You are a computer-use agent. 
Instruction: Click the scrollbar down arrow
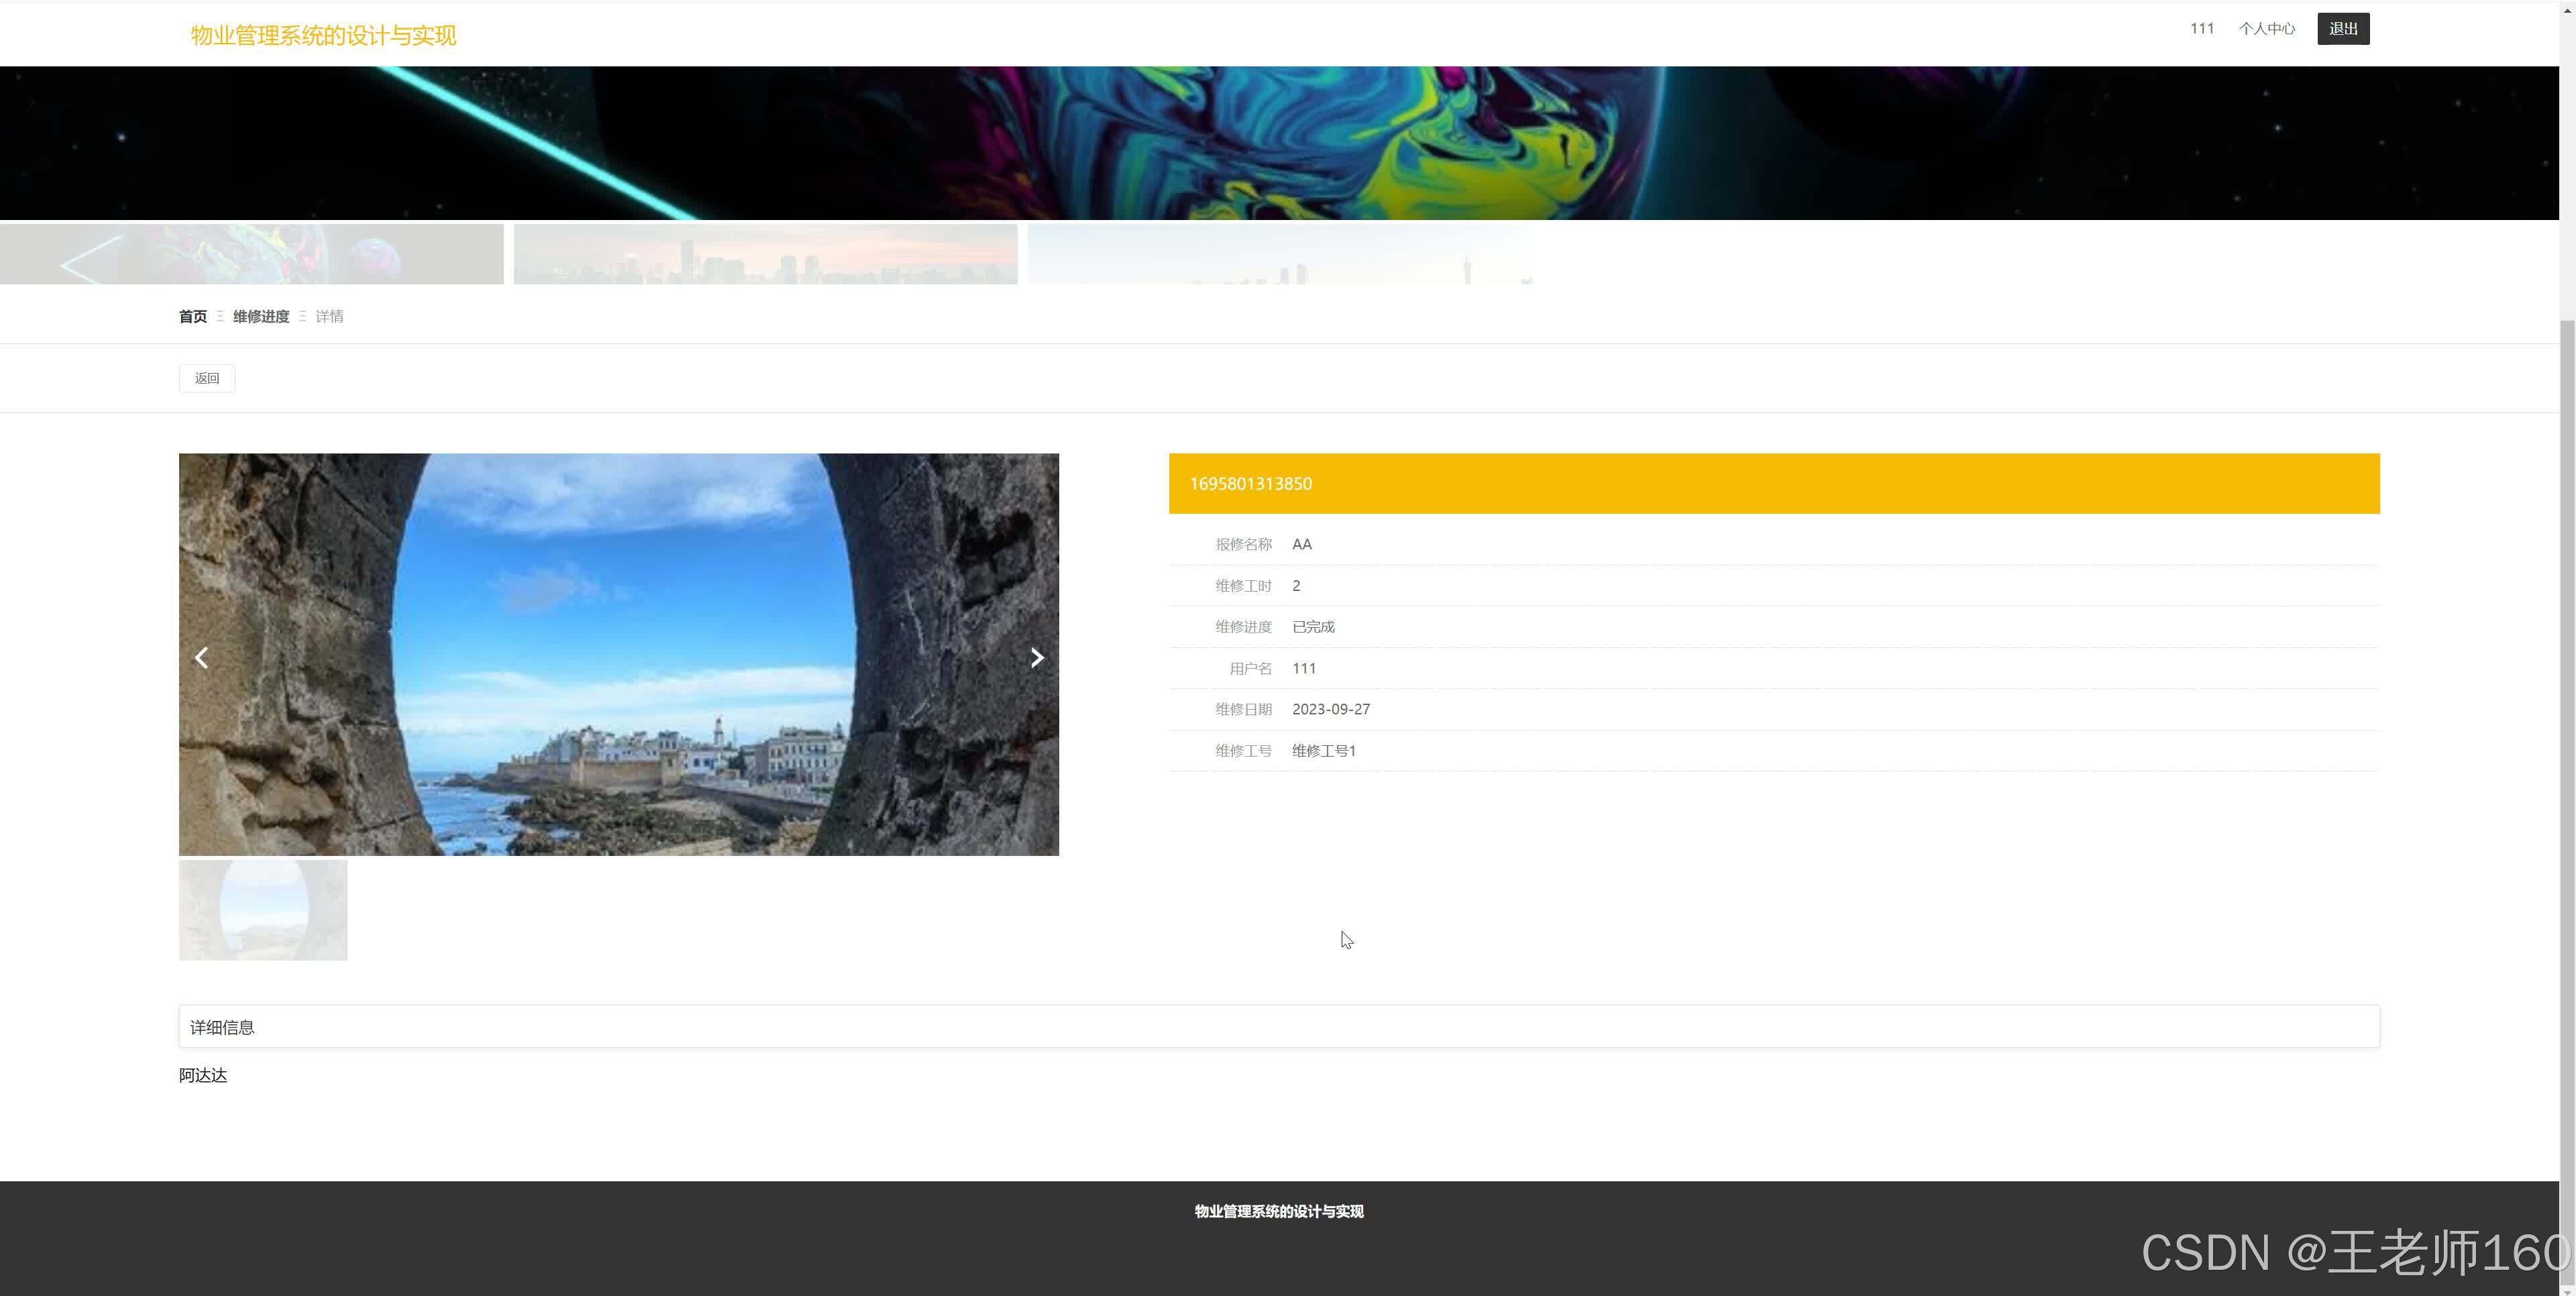pyautogui.click(x=2567, y=1290)
